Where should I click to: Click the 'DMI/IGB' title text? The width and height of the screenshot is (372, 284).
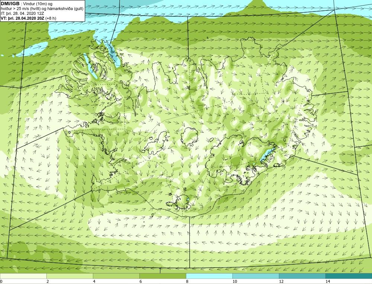click(x=10, y=4)
